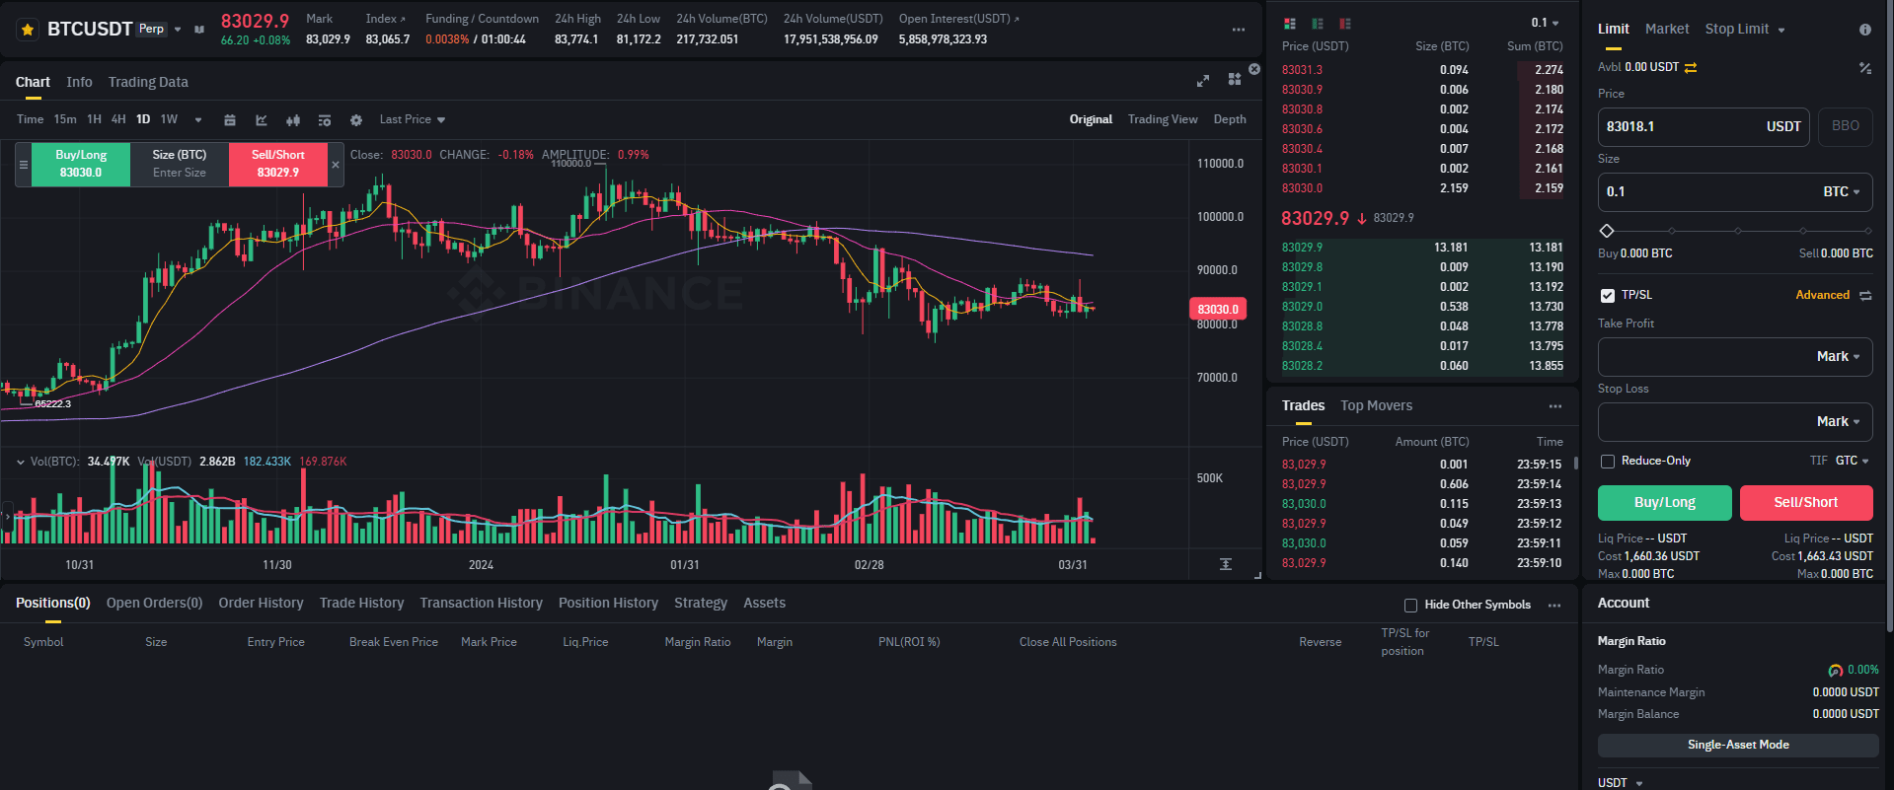Select the 1W chart interval
This screenshot has height=790, width=1894.
[170, 119]
